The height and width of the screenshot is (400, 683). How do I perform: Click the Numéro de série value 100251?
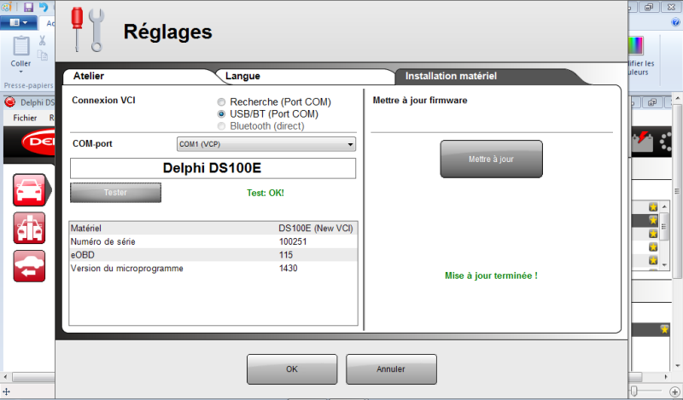(293, 241)
